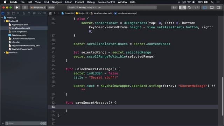This screenshot has width=224, height=126.
Task: Filter to recently modified files
Action: 41,123
